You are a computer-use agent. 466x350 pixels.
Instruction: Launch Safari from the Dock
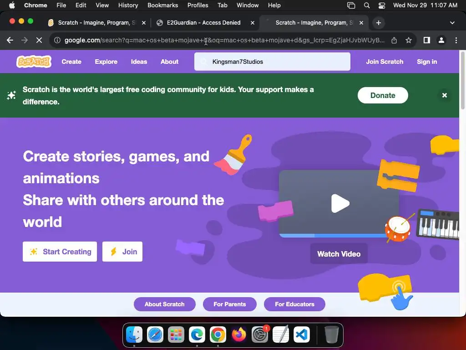(155, 335)
